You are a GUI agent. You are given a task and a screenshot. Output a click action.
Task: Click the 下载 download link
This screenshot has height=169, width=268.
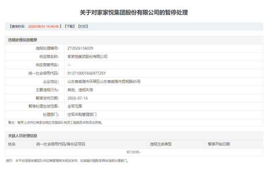coord(70,26)
